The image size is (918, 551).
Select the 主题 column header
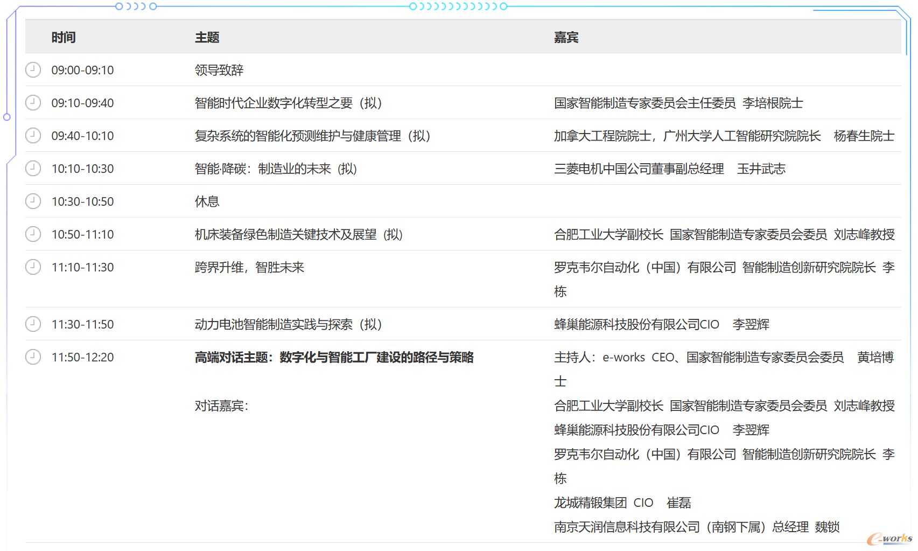(207, 37)
